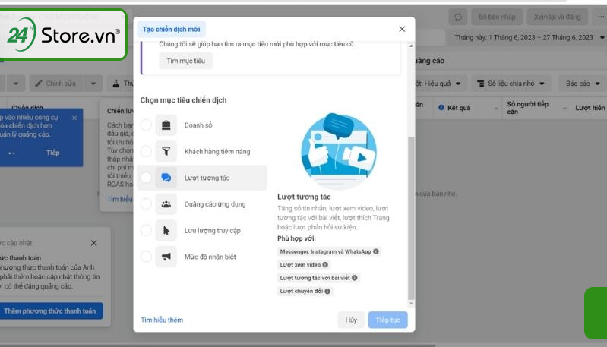The width and height of the screenshot is (607, 347).
Task: Click the pencil icon on Chỉnh sửa
Action: tap(38, 84)
